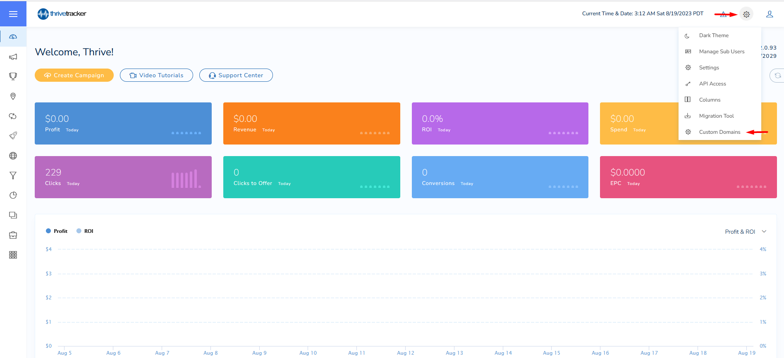Open the dashboard gauge icon in the sidebar
784x358 pixels.
coord(13,37)
